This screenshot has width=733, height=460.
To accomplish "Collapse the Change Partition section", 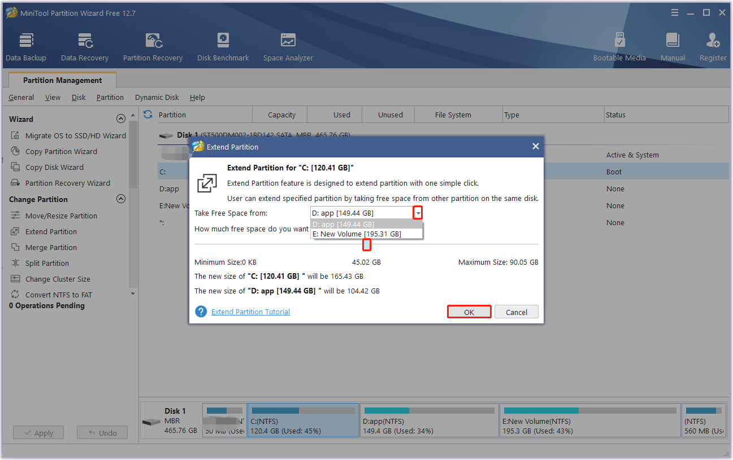I will (121, 199).
